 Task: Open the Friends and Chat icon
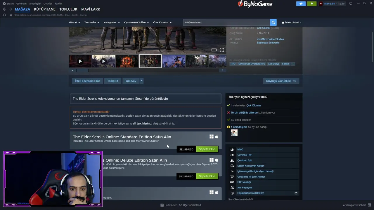[x=369, y=205]
